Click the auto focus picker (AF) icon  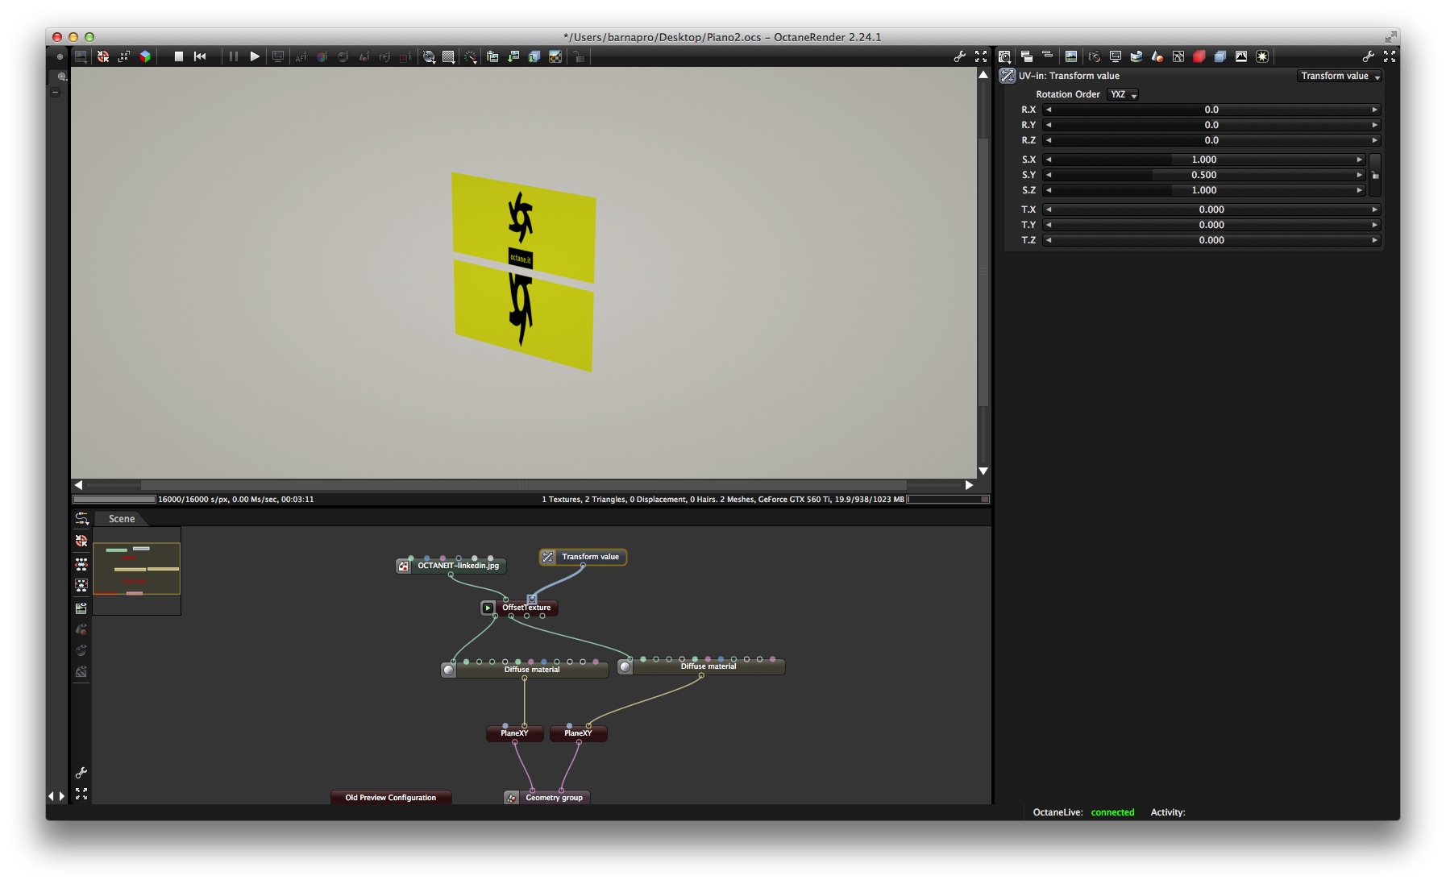[x=301, y=57]
